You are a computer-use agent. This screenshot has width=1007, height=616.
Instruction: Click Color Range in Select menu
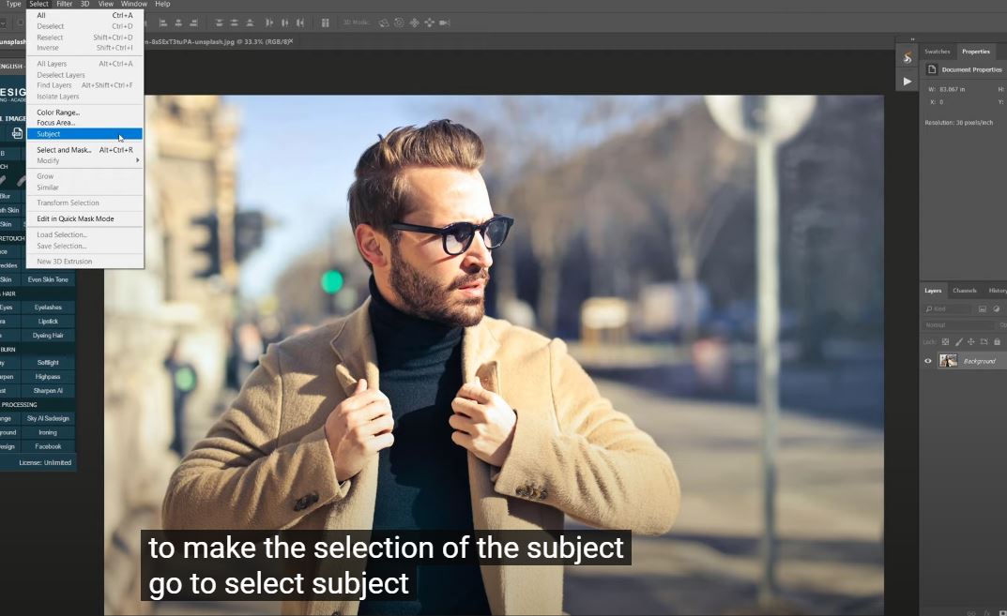pyautogui.click(x=58, y=113)
